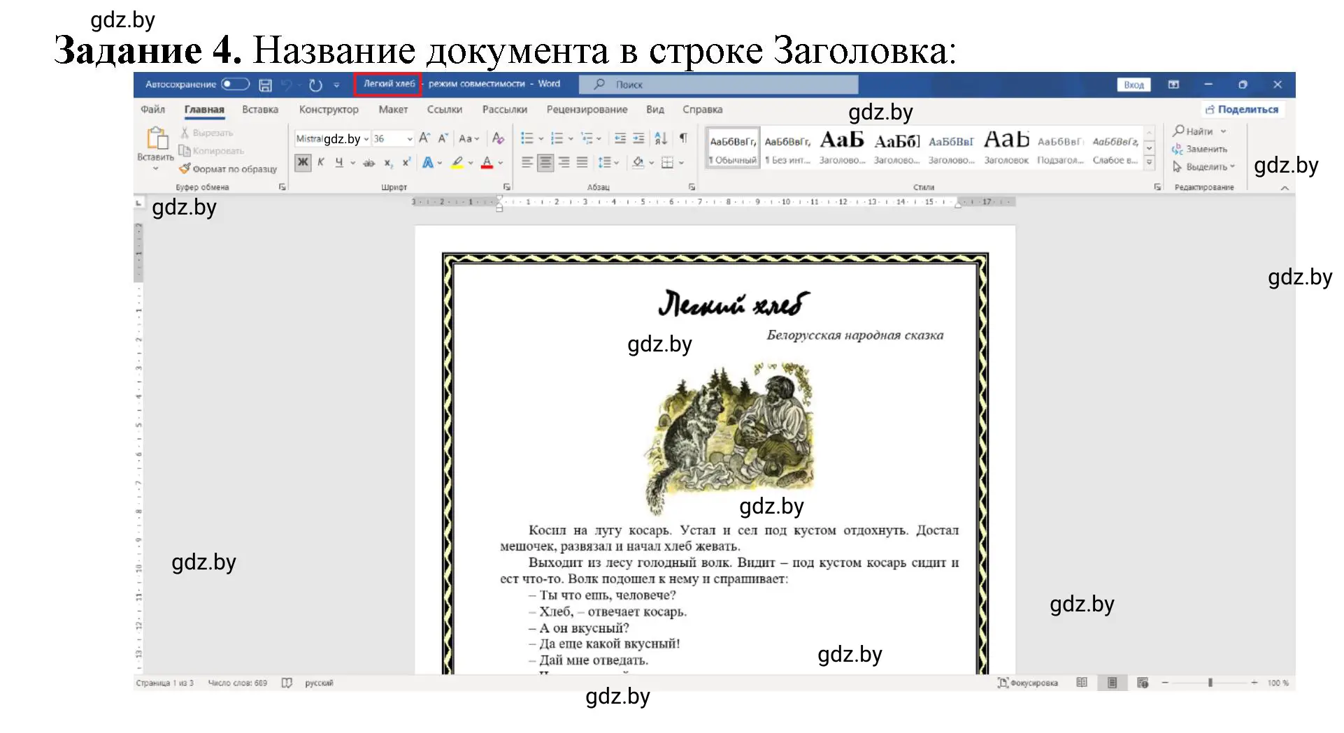Click Decrease Indent icon
Screen dimensions: 1344x733
point(620,138)
